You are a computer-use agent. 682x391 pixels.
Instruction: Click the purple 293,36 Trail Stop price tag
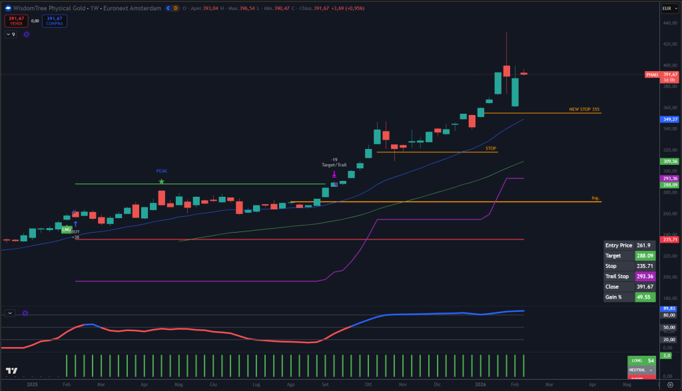pos(671,178)
